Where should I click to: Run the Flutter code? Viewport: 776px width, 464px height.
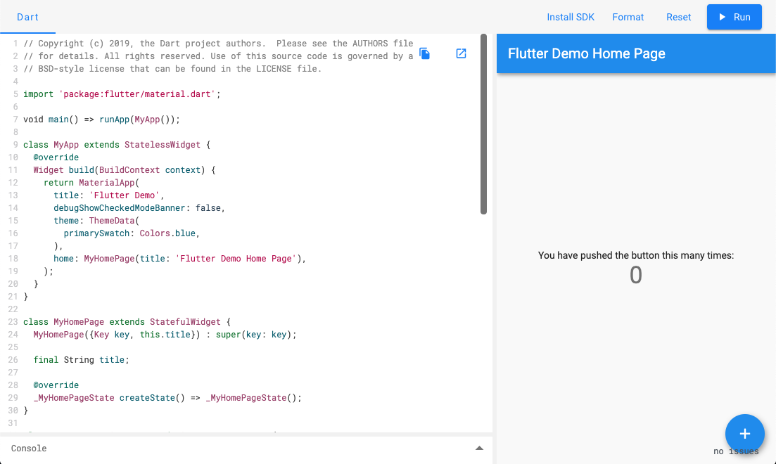click(x=734, y=17)
